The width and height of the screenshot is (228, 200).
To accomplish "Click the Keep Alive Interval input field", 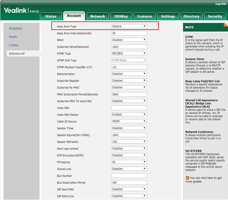I will pyautogui.click(x=129, y=33).
